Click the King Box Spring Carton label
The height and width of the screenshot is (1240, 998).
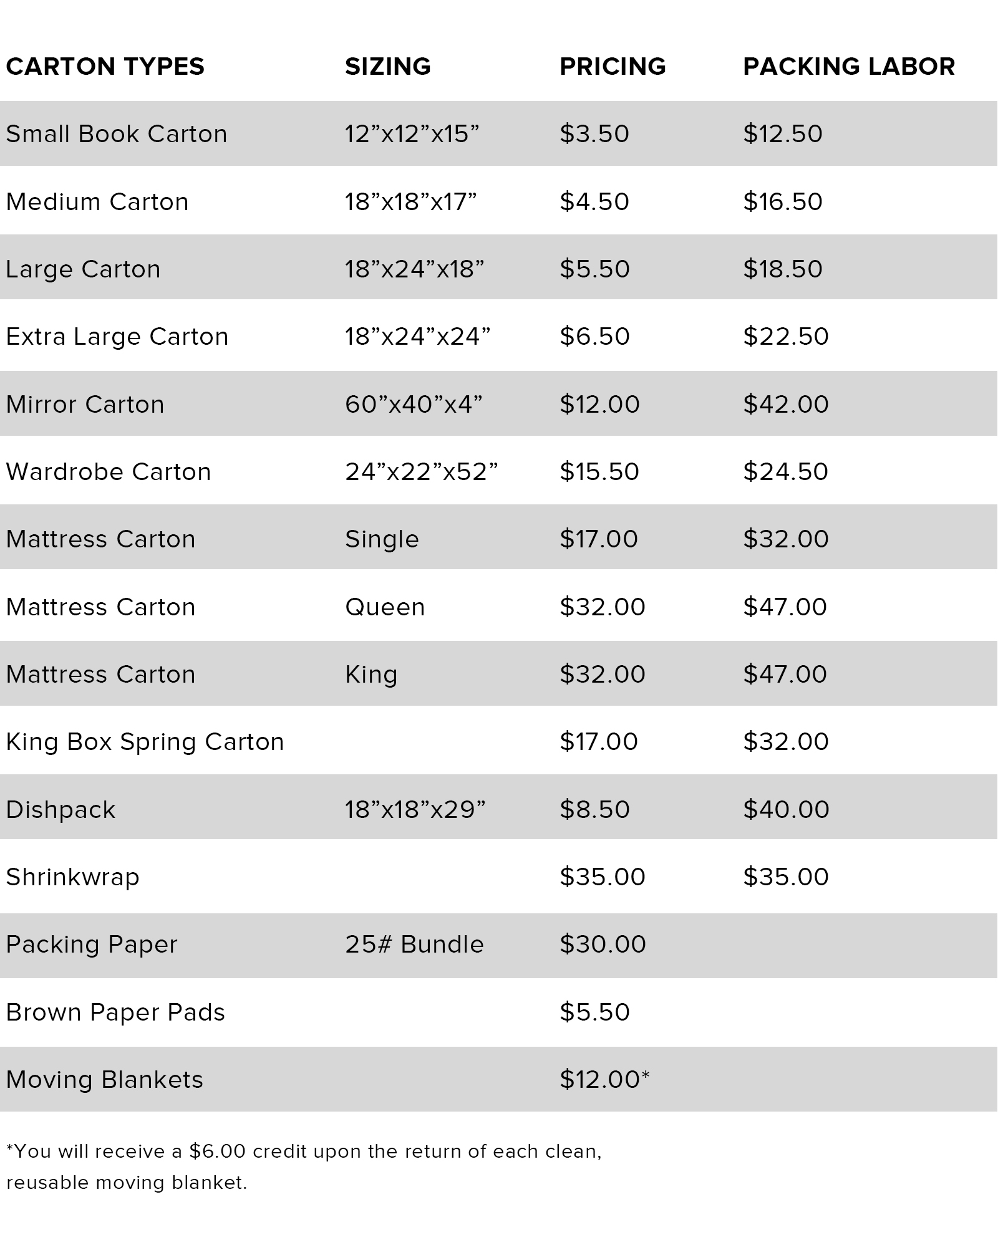145,742
